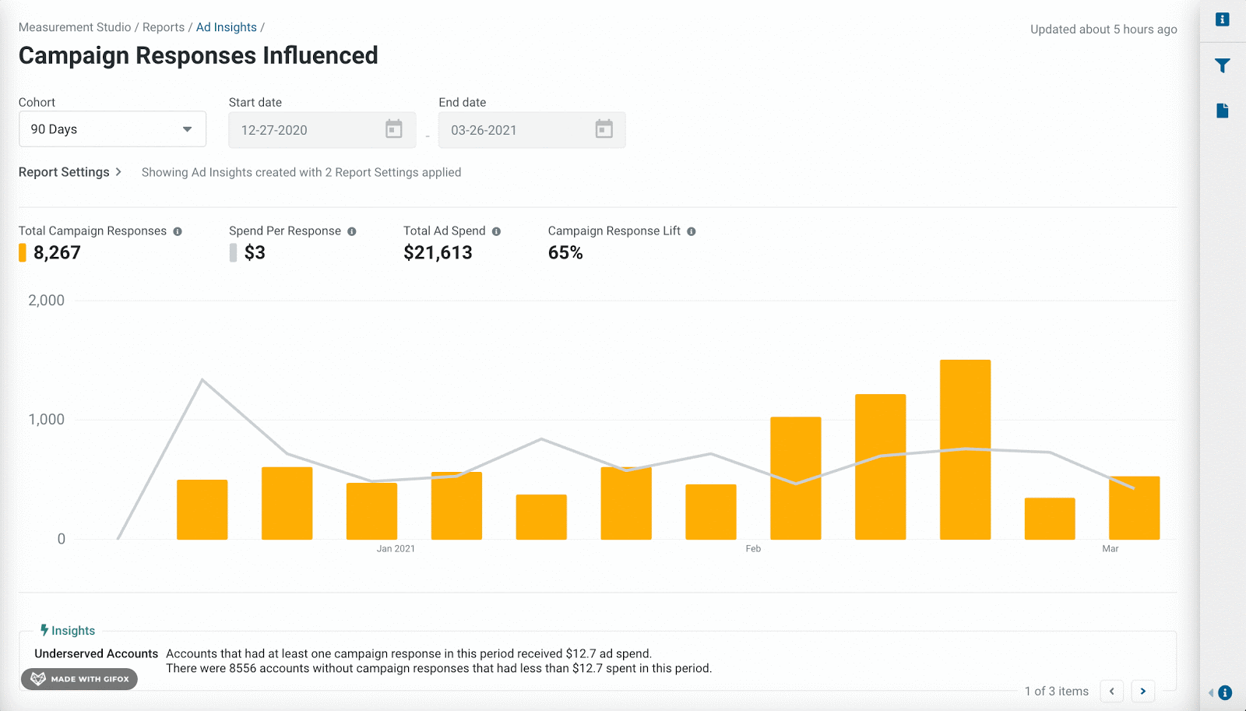
Task: Click the $3 Spend Per Response value
Action: pyautogui.click(x=255, y=252)
